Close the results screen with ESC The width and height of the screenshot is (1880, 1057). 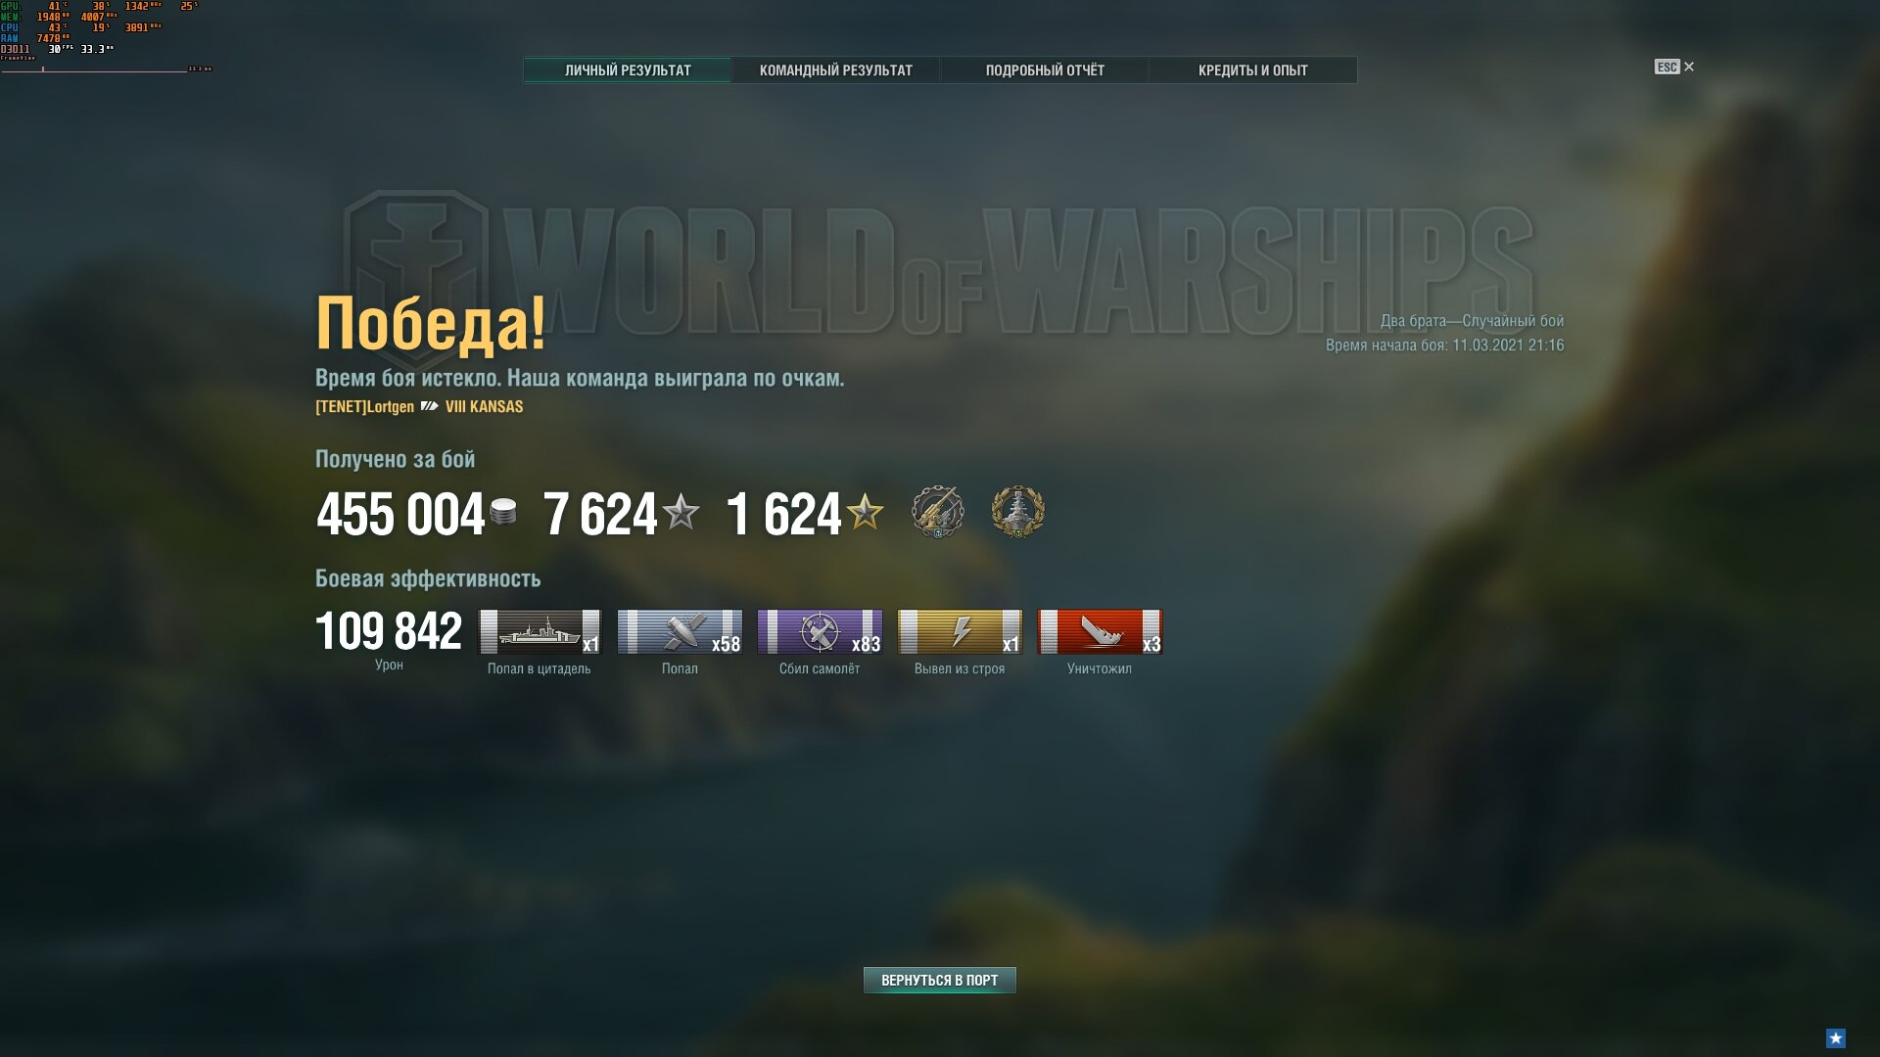pyautogui.click(x=1674, y=67)
